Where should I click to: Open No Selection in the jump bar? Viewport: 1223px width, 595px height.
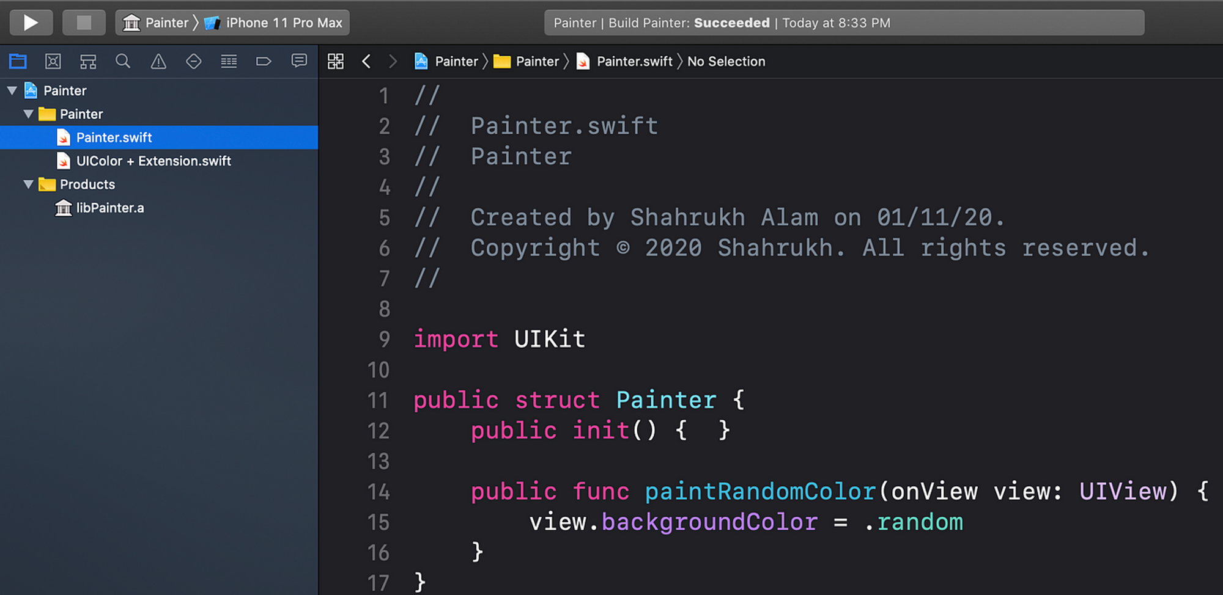[726, 61]
